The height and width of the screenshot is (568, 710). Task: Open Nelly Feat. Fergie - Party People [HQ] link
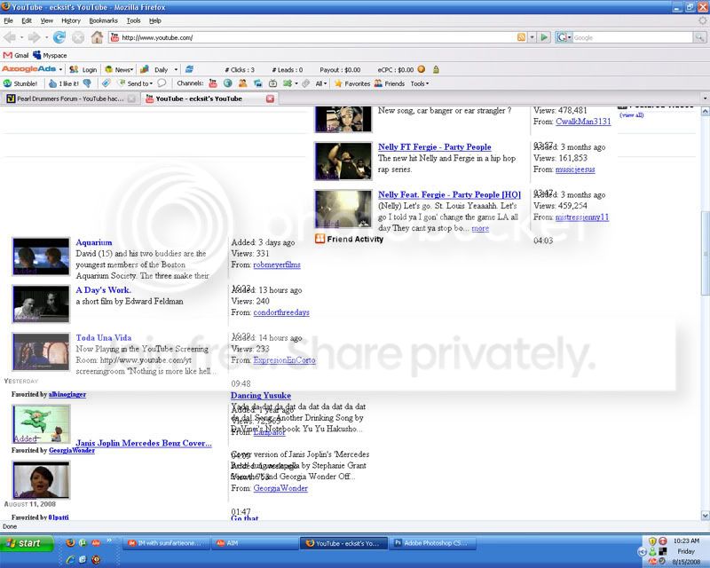point(450,194)
